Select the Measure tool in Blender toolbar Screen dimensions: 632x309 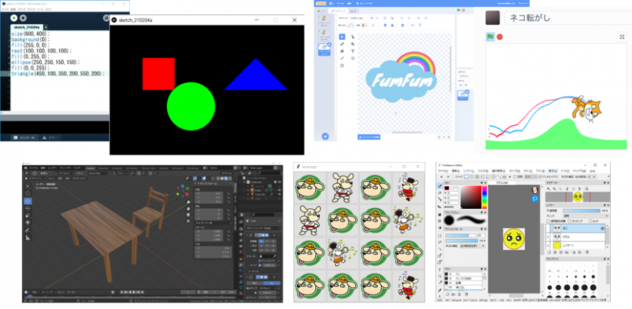pyautogui.click(x=28, y=237)
